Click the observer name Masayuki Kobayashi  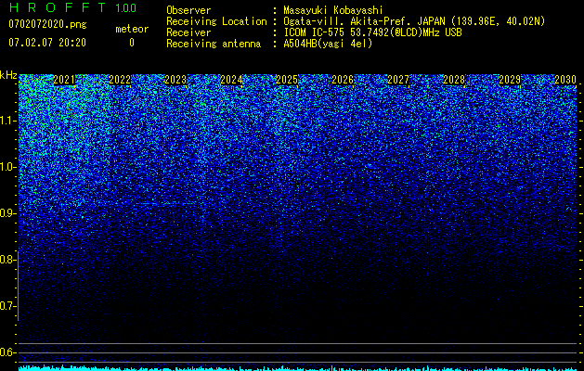[x=333, y=11]
